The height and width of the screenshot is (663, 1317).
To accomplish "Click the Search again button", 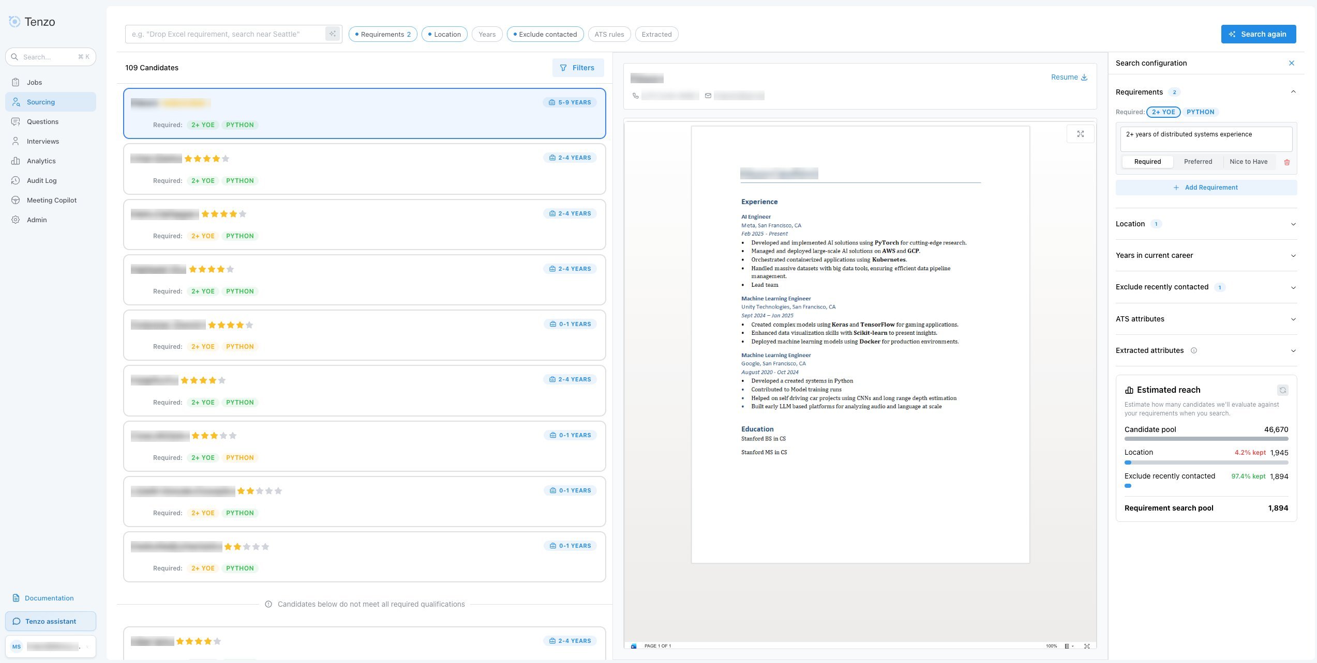I will [x=1258, y=34].
